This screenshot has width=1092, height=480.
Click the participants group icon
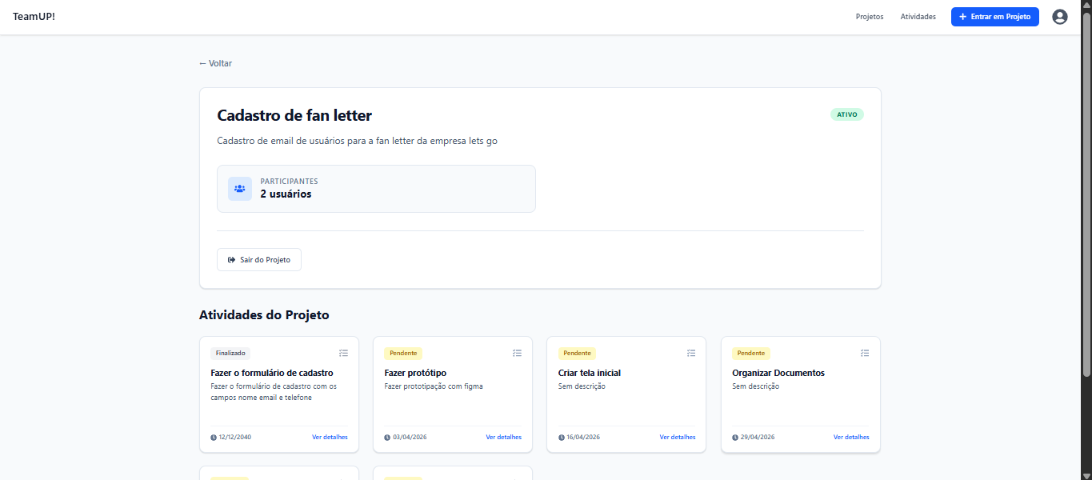point(239,189)
